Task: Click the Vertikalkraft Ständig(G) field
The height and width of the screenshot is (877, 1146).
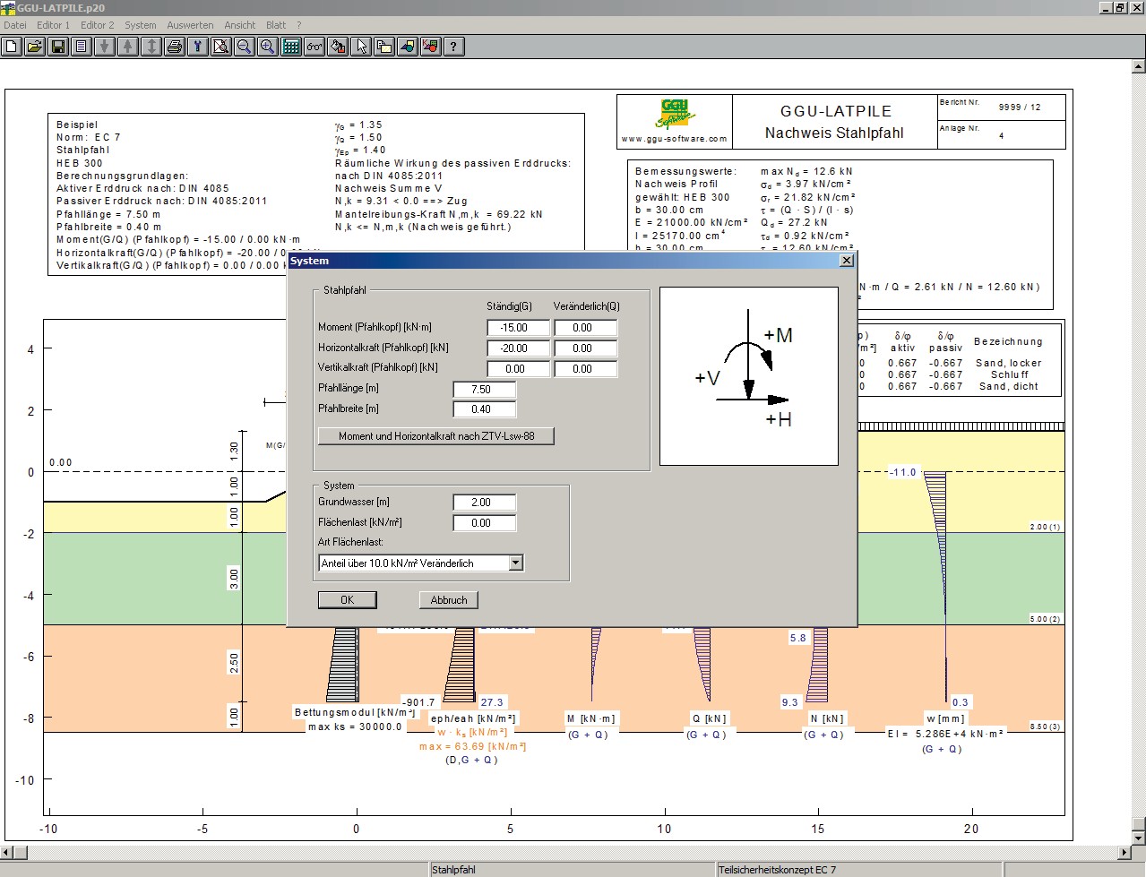Action: 519,369
